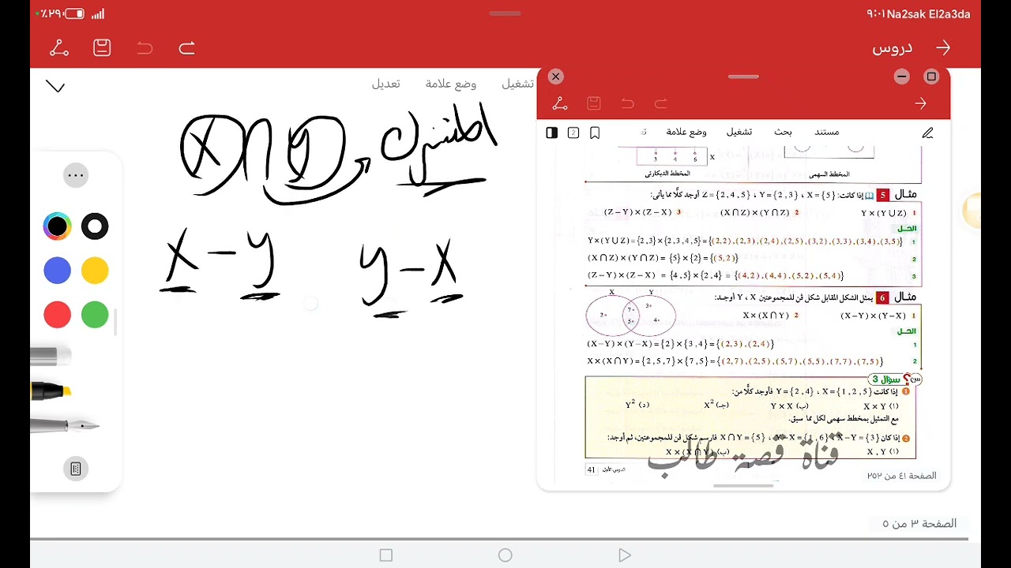Open the تشغيل tab in main note
The height and width of the screenshot is (568, 1011).
[x=518, y=84]
